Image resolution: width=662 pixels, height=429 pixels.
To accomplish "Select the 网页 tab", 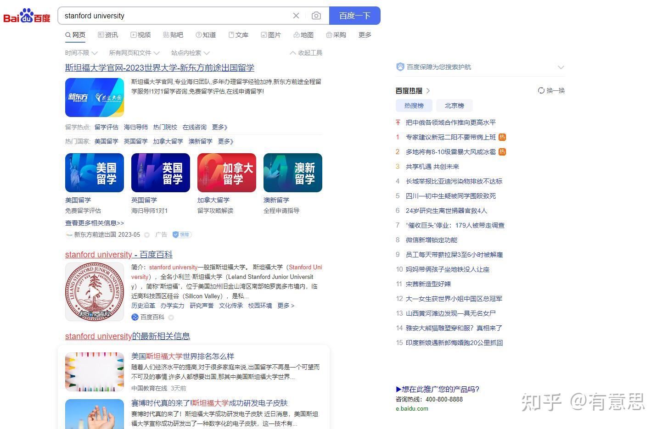I will coord(75,35).
